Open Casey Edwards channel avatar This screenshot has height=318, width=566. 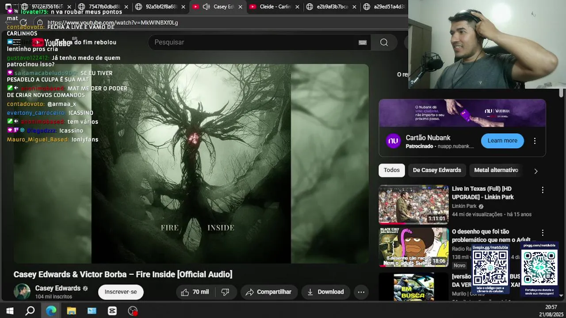22,292
